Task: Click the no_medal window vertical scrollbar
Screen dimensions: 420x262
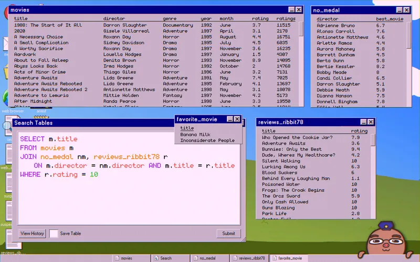Action: [409, 64]
